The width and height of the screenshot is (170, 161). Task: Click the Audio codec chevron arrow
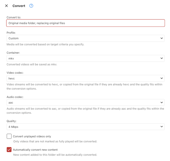(161, 102)
